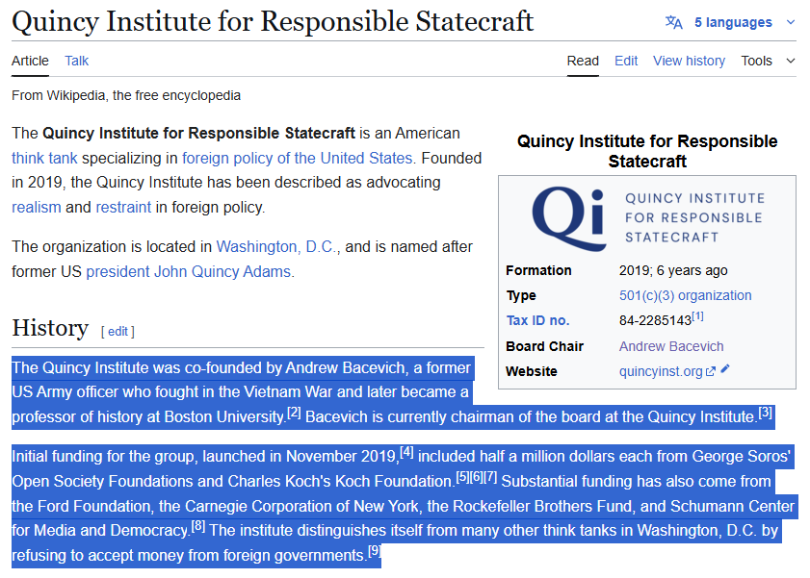Open citation [4] after November 2019
Image resolution: width=810 pixels, height=578 pixels.
pos(406,452)
